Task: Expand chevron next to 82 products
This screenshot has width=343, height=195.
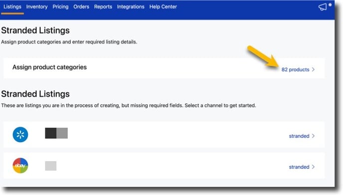Action: click(313, 69)
